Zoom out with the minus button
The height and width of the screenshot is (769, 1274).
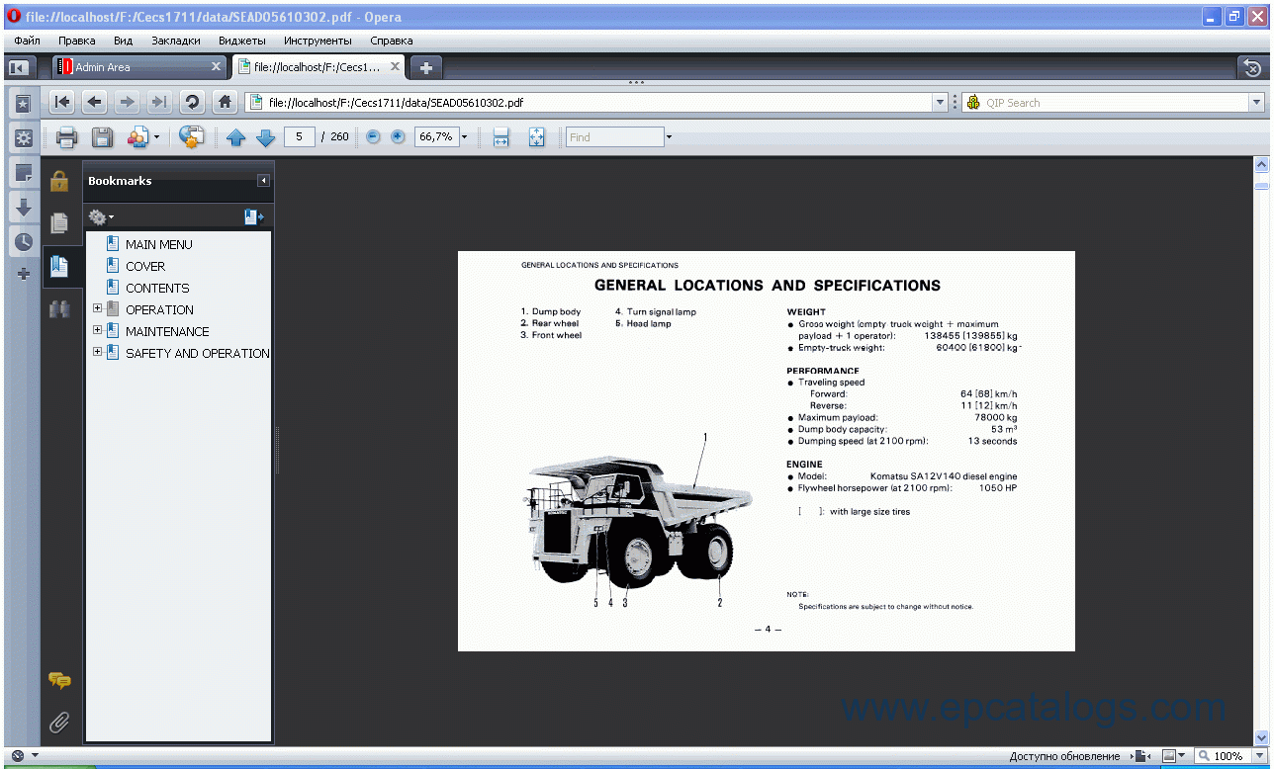coord(373,137)
